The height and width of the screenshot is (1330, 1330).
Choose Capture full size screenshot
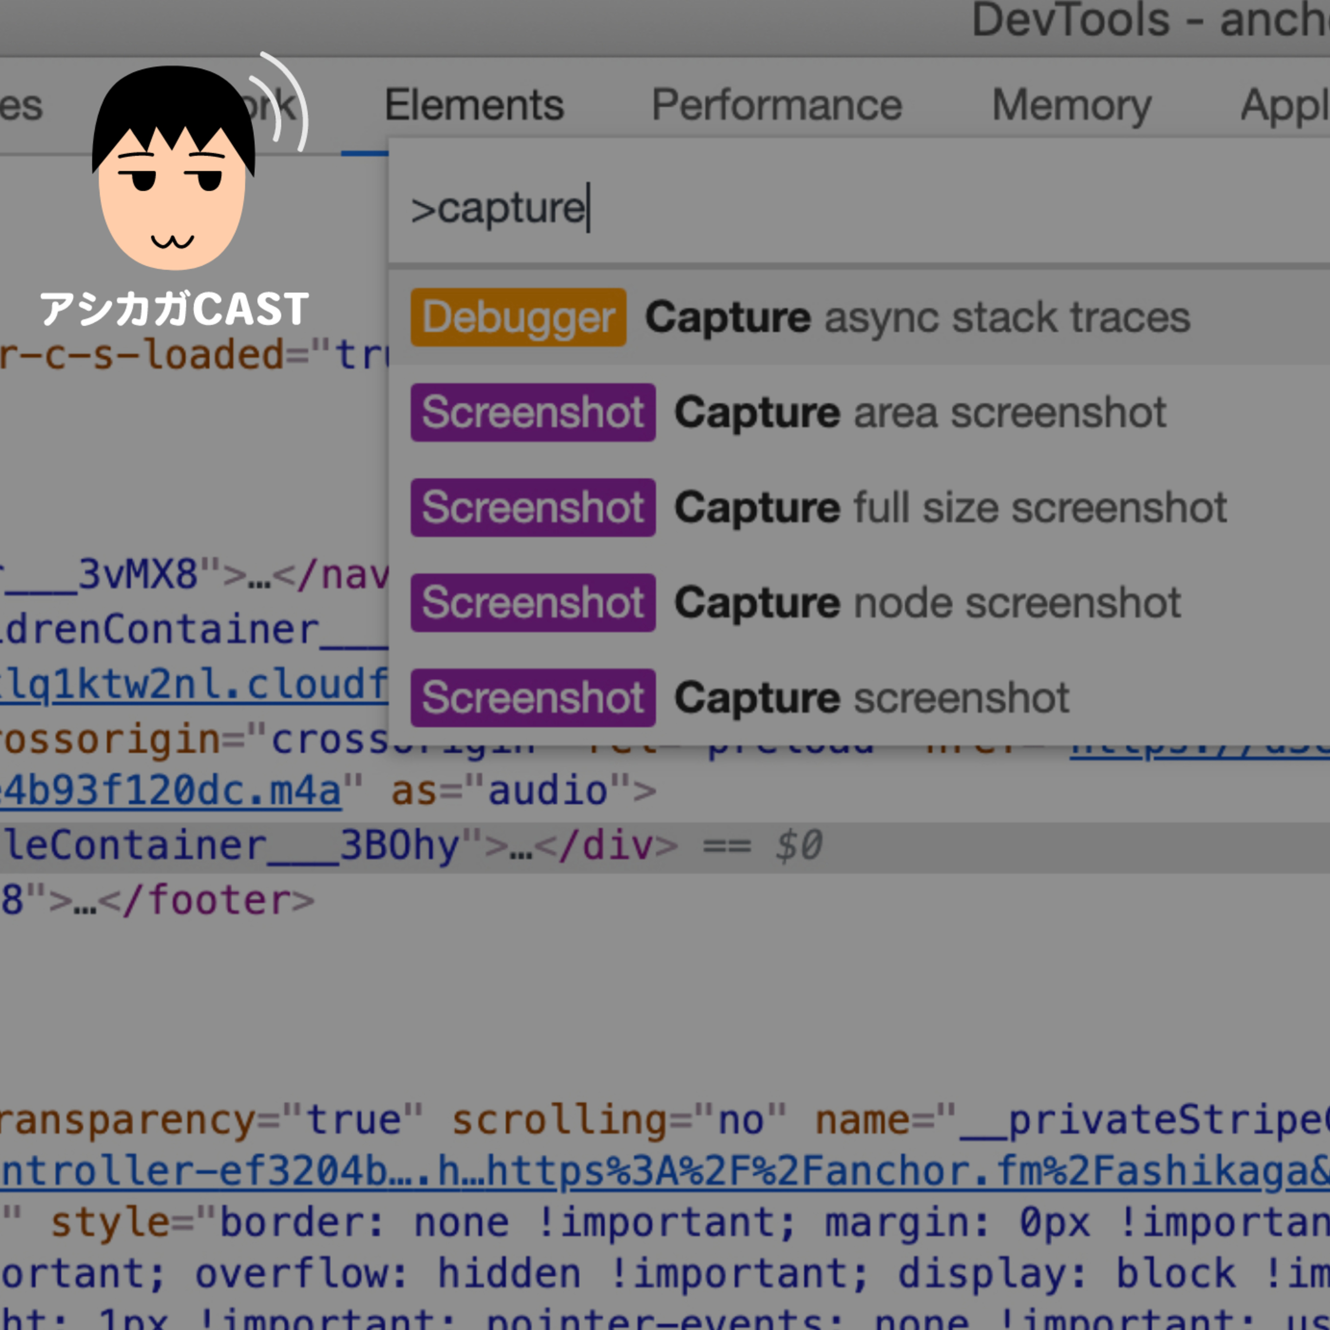[950, 507]
